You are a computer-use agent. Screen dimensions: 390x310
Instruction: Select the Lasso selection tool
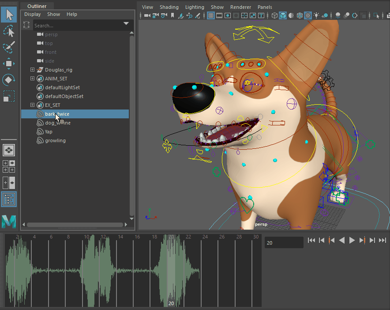[9, 31]
